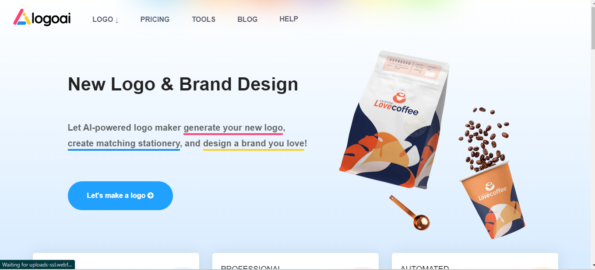Open the HELP section
The height and width of the screenshot is (270, 595).
tap(289, 19)
